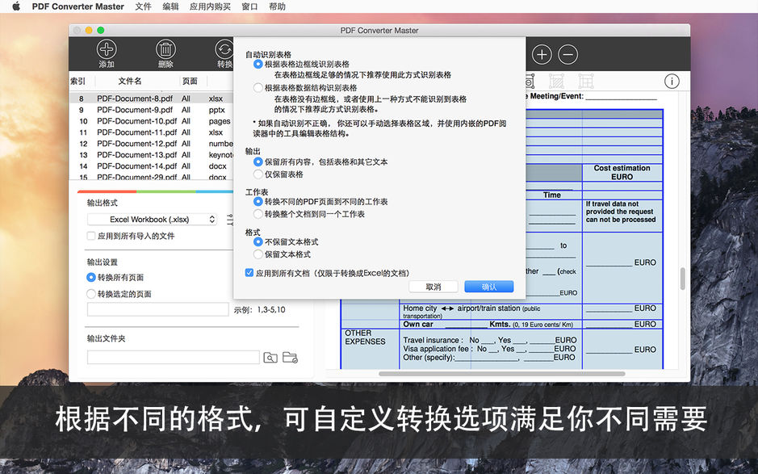Select the 保留文本格式 radio button
Screen dimensions: 758x474
pyautogui.click(x=258, y=254)
